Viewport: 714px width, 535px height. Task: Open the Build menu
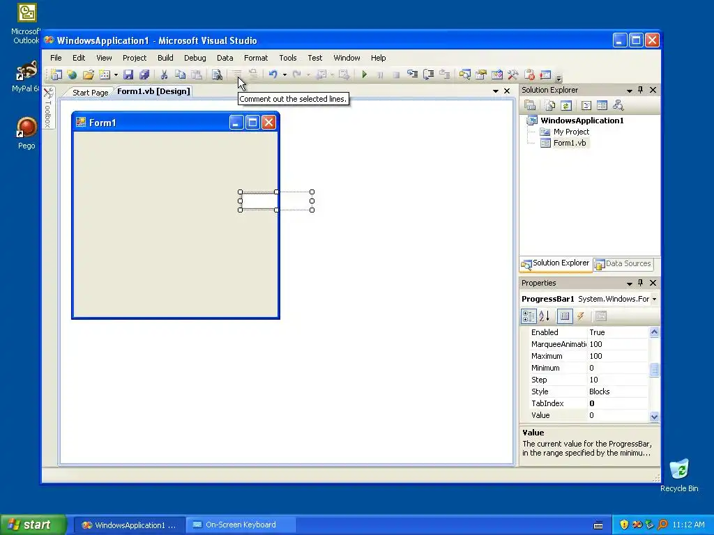tap(165, 58)
